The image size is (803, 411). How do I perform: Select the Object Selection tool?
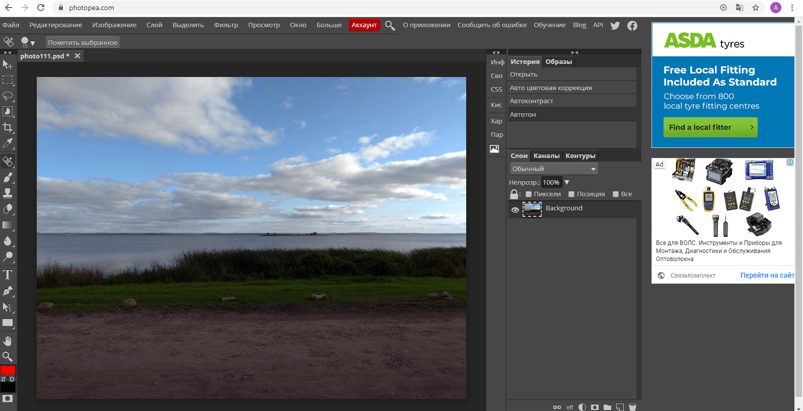[x=8, y=112]
